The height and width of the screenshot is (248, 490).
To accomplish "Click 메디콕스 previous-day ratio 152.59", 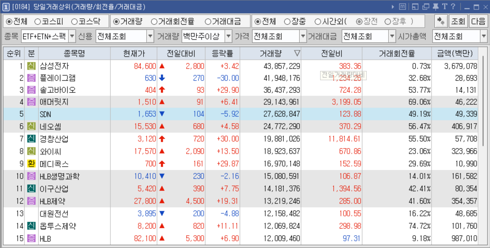I will [x=350, y=164].
